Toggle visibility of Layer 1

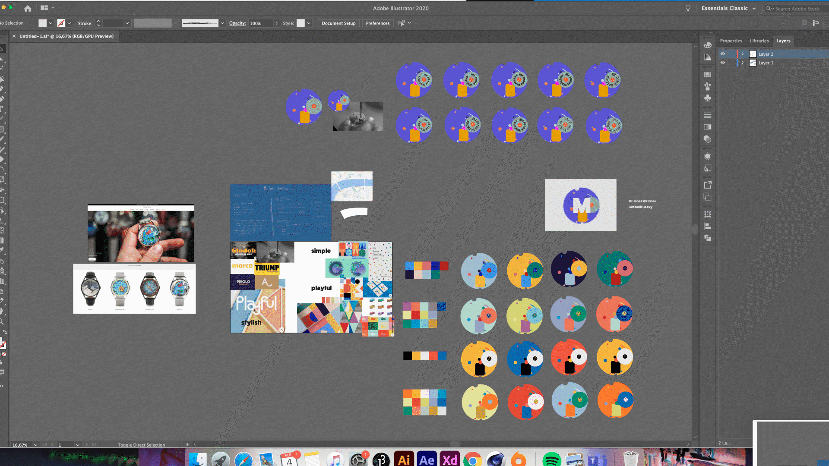point(723,63)
